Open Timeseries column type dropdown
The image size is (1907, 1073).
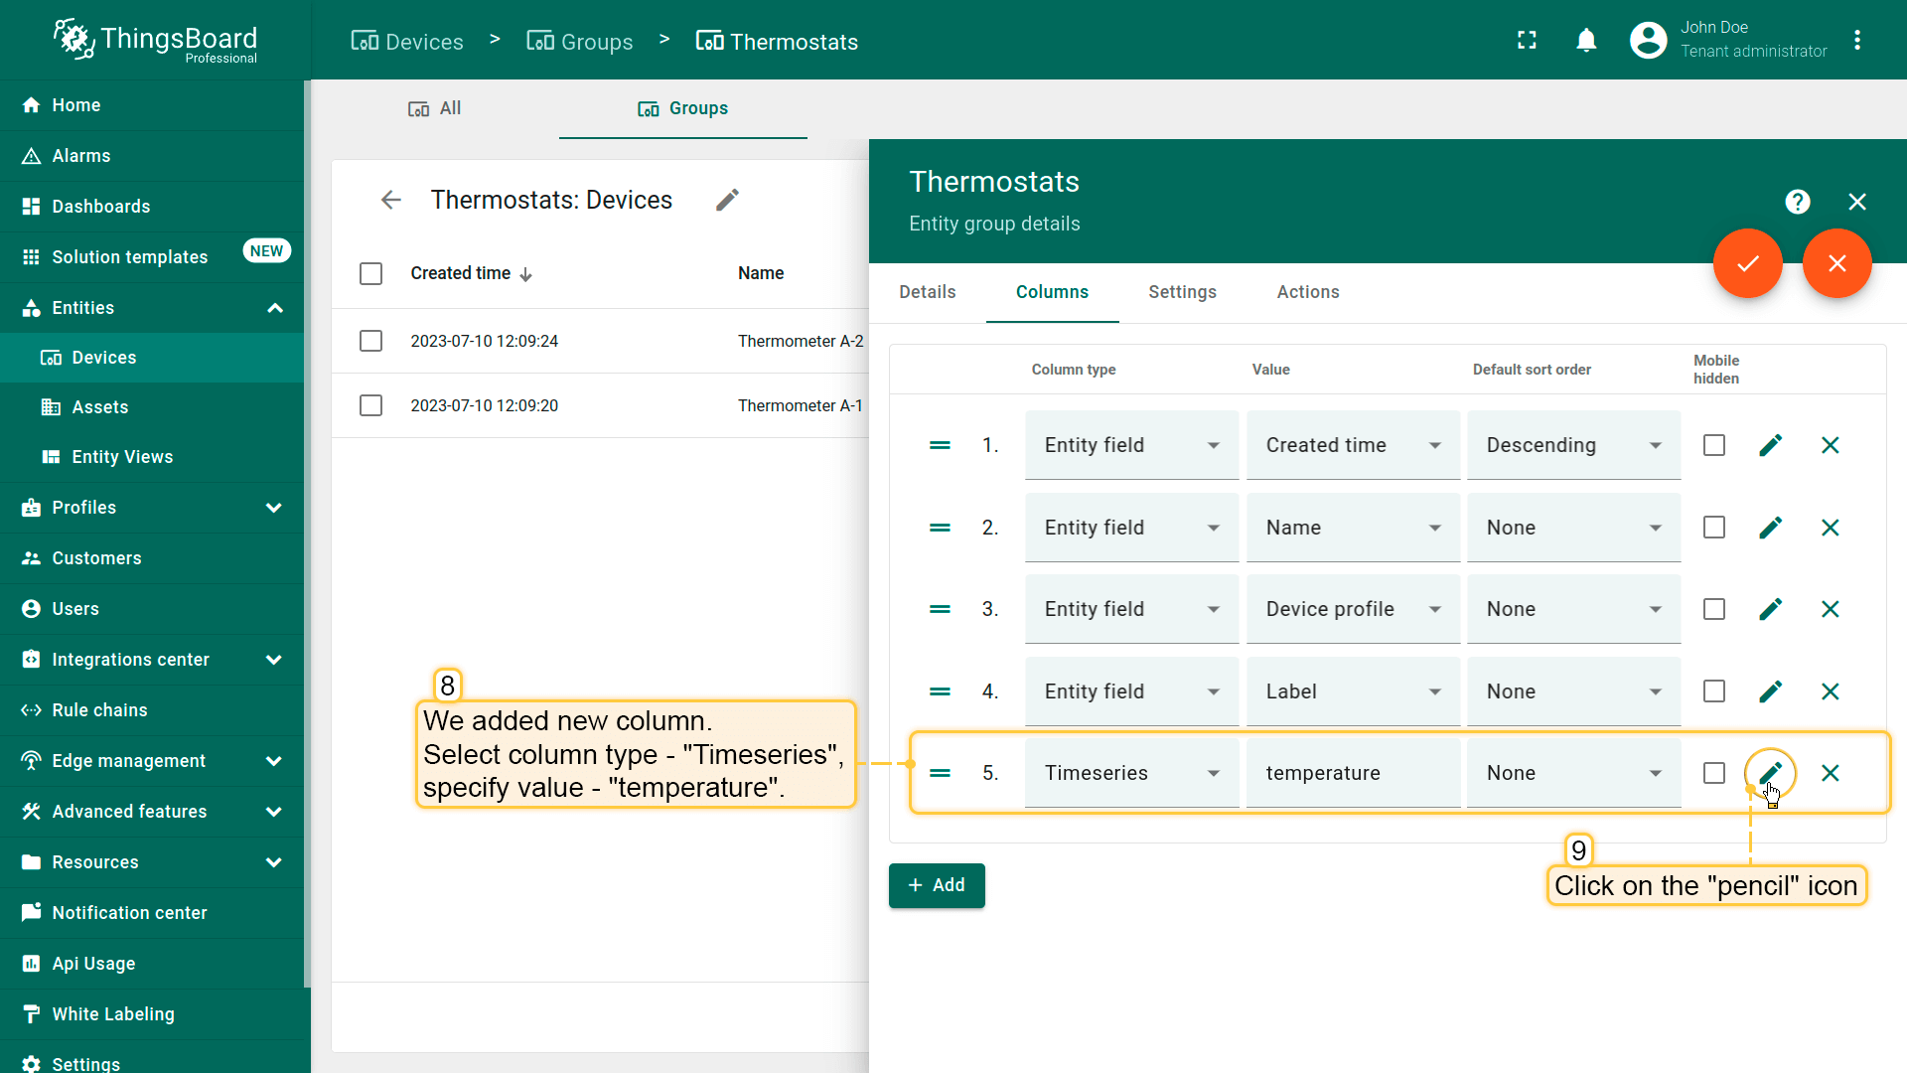1130,773
